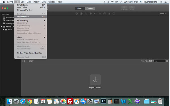This screenshot has width=170, height=106.
Task: Open noise reduction and equalizer adjustment
Action: coord(100,13)
